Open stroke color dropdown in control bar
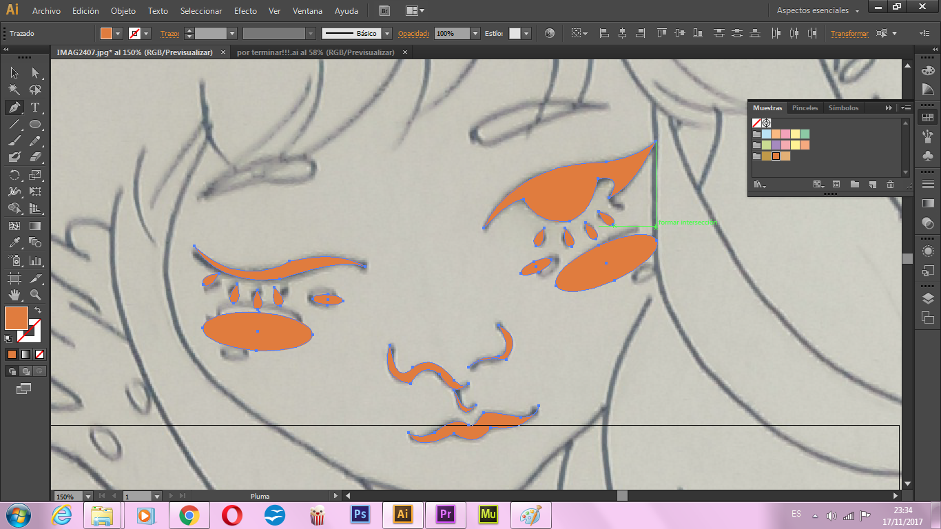The image size is (941, 529). (147, 33)
